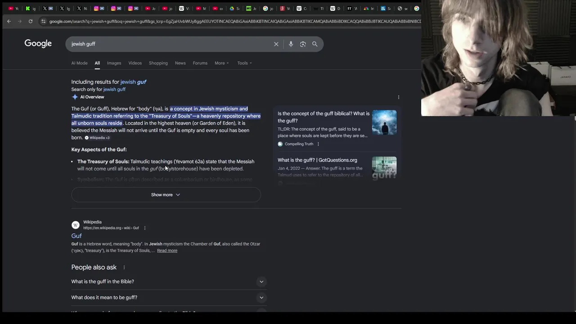
Task: Click the browser forward arrow
Action: (20, 21)
